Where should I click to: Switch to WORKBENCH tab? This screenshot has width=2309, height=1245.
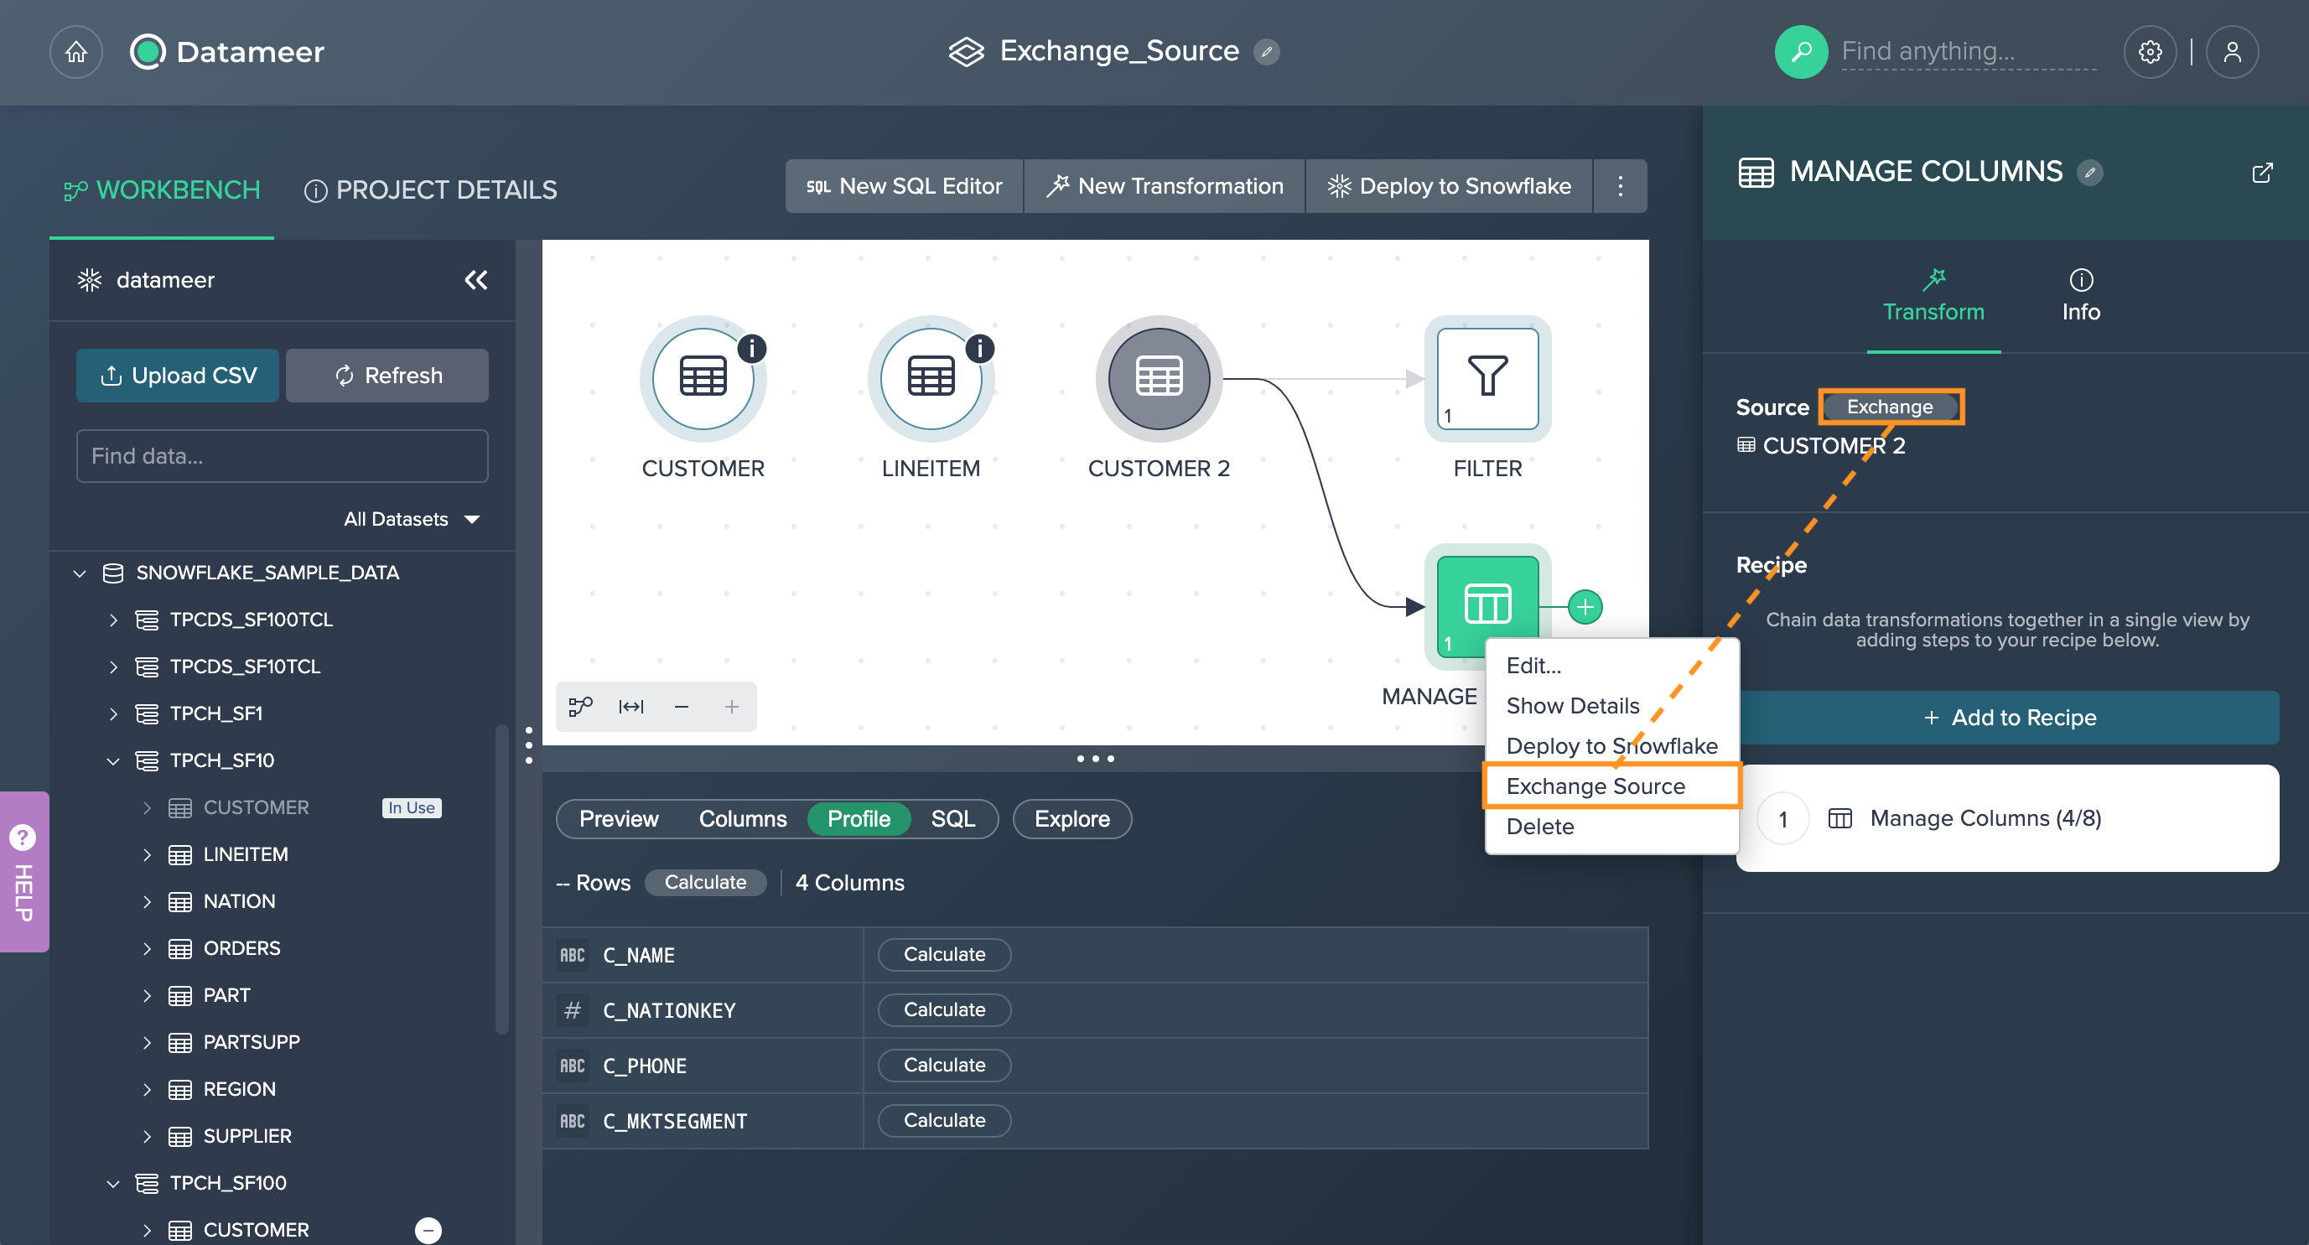[163, 190]
